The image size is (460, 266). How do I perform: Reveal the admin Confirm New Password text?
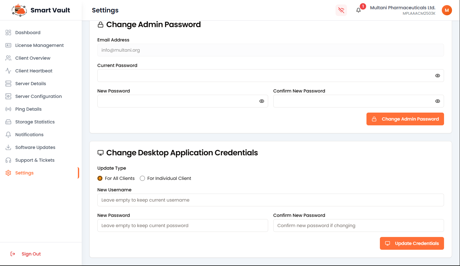437,101
